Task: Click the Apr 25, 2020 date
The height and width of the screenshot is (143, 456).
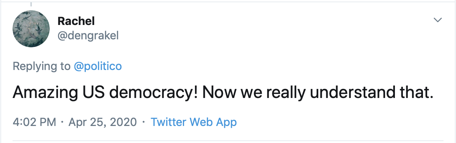Action: coord(103,123)
